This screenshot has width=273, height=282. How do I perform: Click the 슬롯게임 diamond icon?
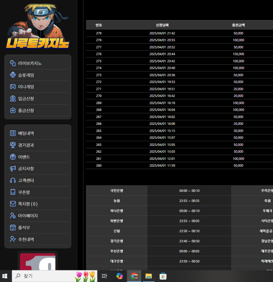click(13, 75)
